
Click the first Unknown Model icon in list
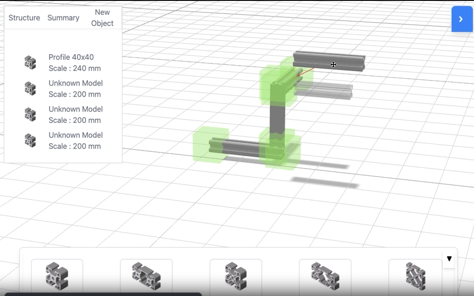30,88
